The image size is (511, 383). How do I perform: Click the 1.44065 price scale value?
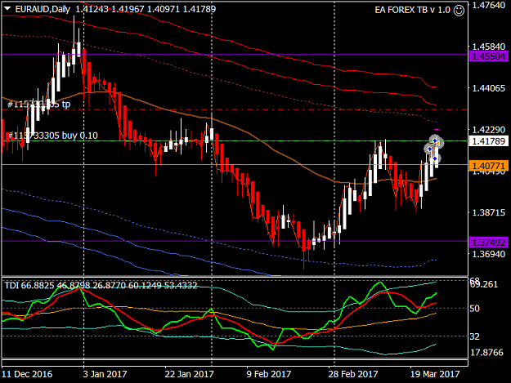coord(488,88)
